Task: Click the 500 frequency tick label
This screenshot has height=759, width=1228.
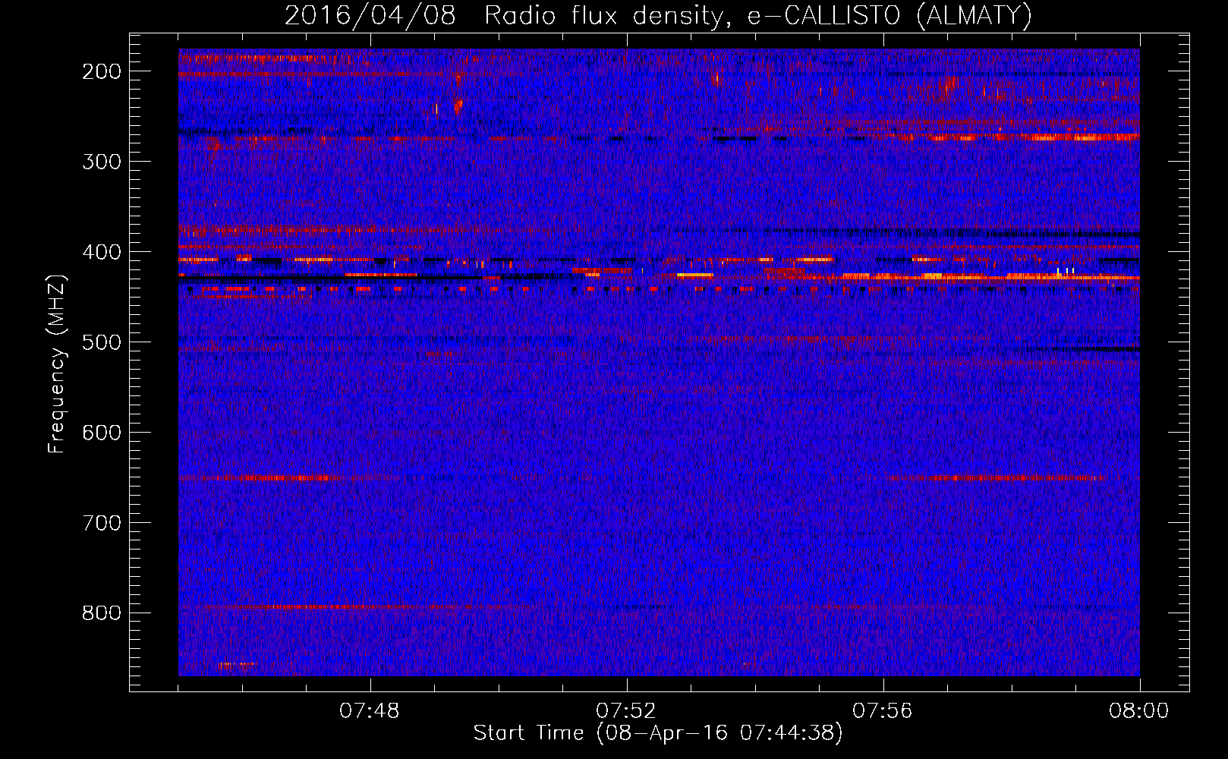Action: pyautogui.click(x=102, y=342)
